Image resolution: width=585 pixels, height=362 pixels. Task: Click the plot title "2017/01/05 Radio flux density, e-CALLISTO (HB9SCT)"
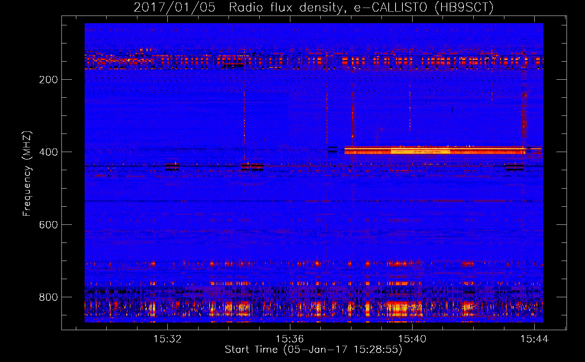313,7
